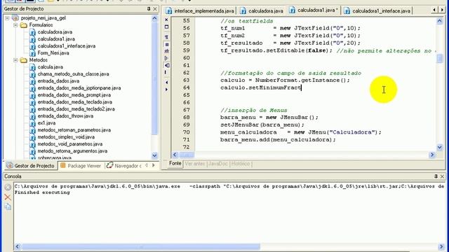Collapse the Formularios folder

(15, 25)
